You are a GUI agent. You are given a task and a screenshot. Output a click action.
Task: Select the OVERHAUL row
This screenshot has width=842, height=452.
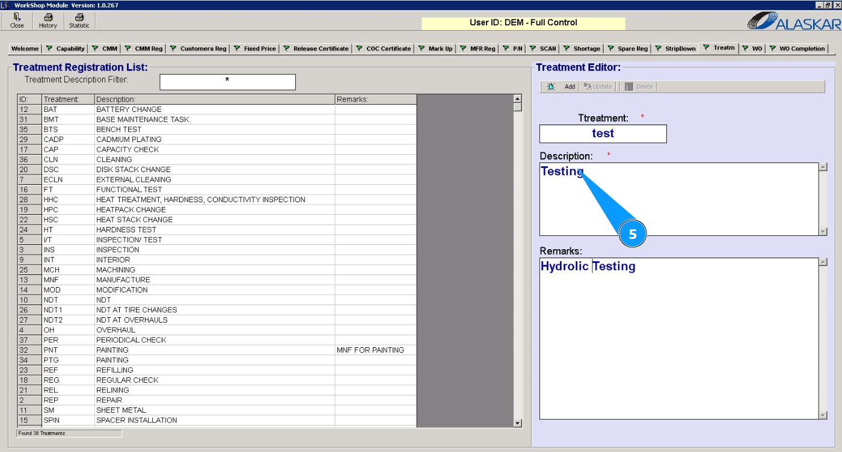(x=217, y=330)
